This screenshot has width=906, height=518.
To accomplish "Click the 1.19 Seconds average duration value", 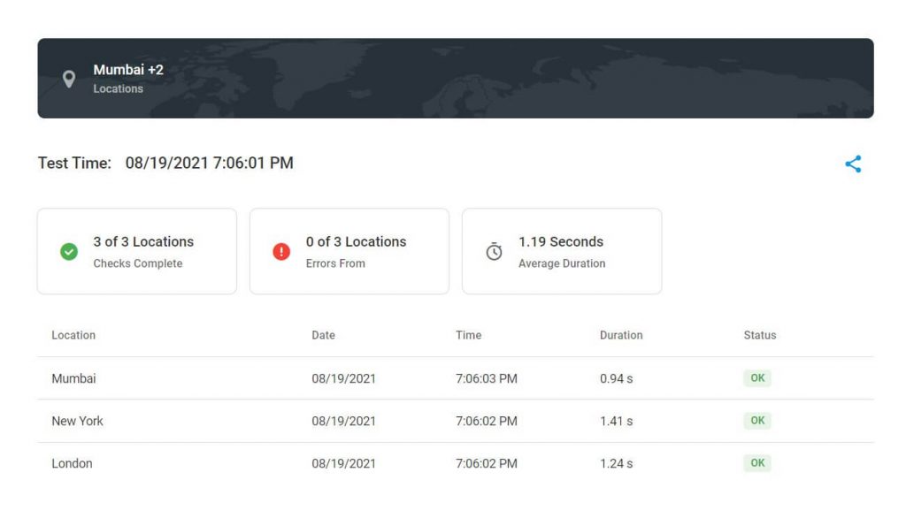I will pyautogui.click(x=561, y=241).
